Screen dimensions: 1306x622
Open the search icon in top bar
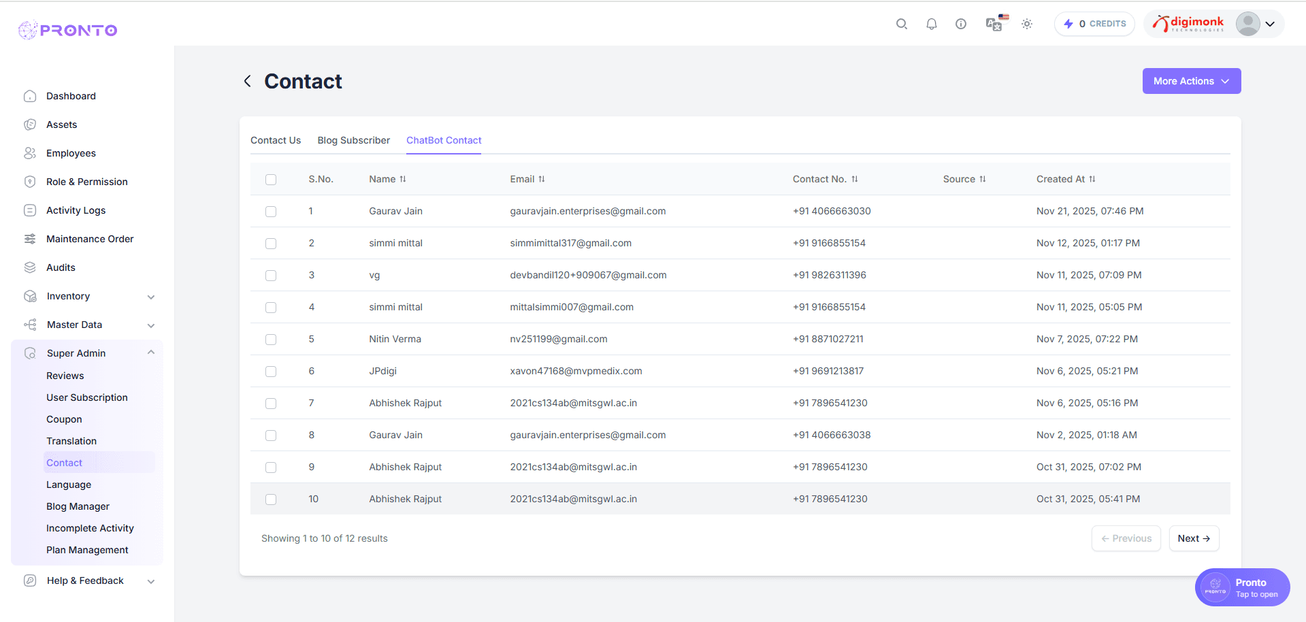901,23
